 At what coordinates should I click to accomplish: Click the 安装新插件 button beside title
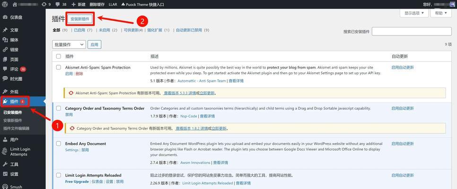pyautogui.click(x=80, y=19)
